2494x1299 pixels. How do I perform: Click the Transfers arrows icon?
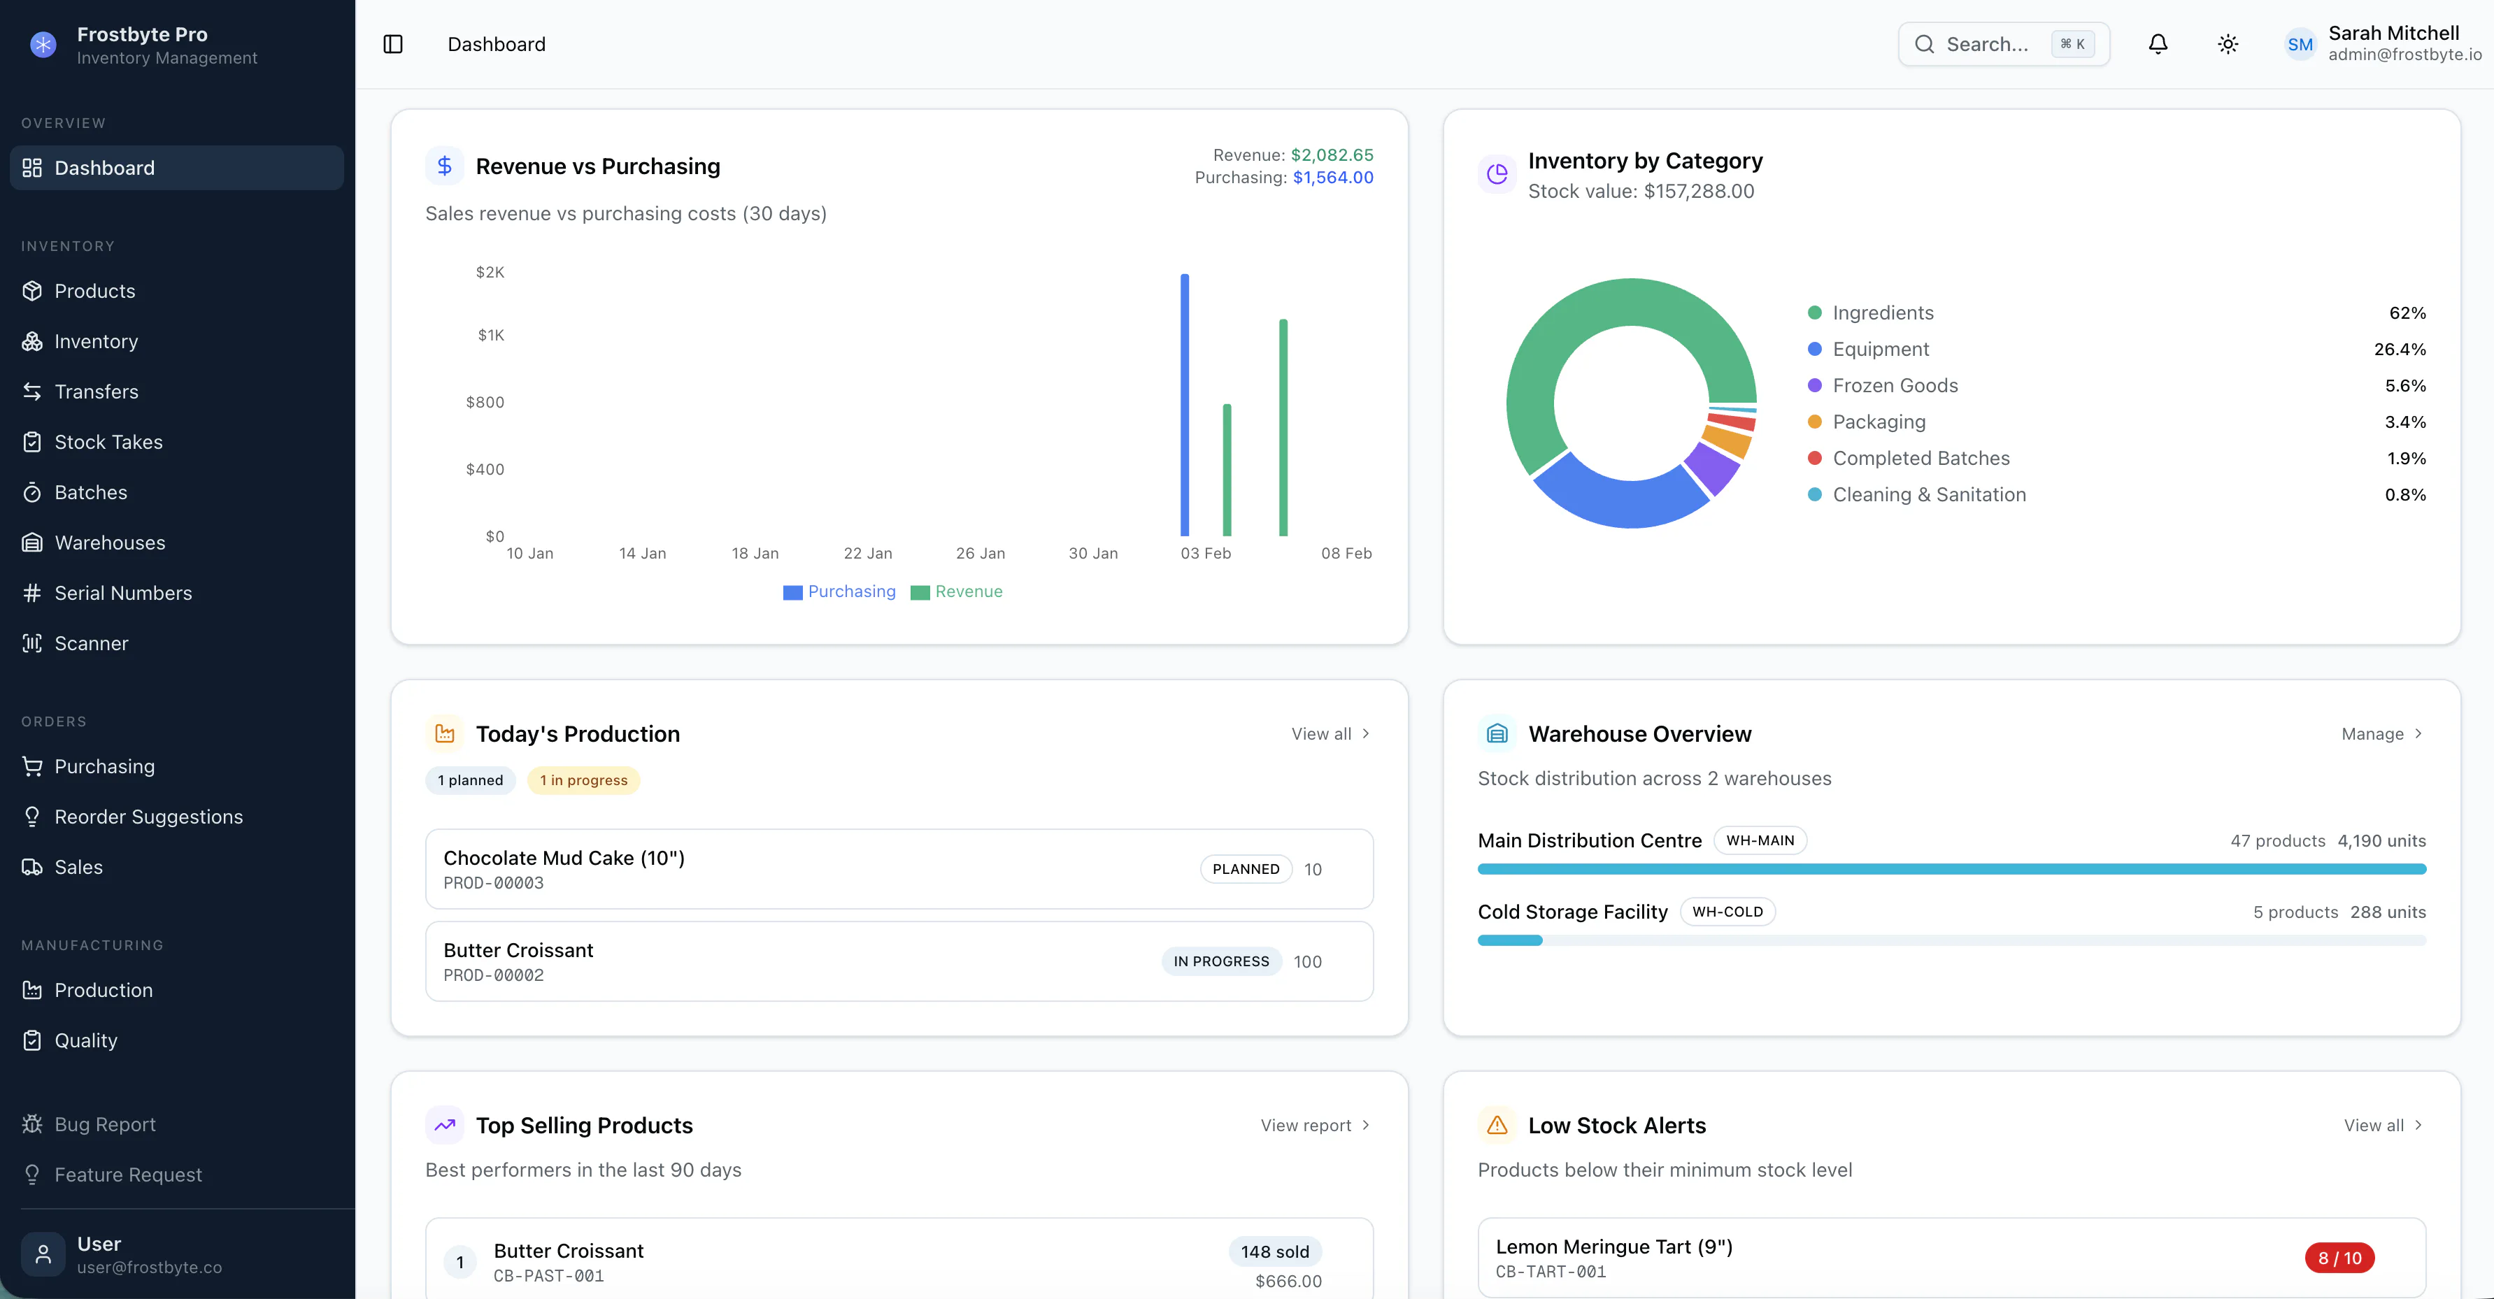tap(32, 392)
